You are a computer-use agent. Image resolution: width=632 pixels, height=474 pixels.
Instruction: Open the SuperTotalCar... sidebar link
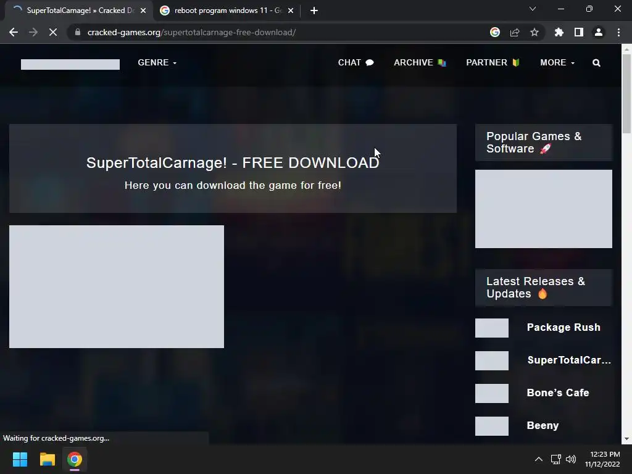(569, 360)
